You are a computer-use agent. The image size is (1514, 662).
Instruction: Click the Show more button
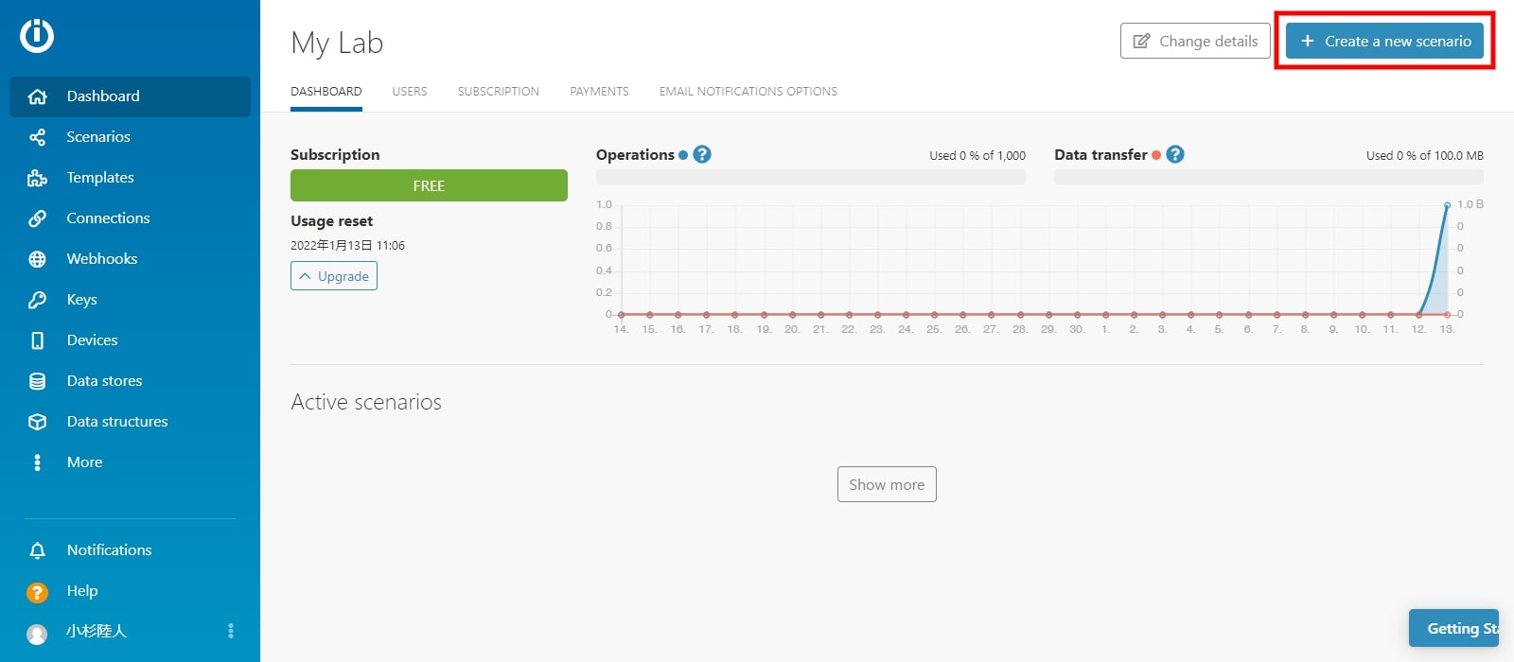pyautogui.click(x=887, y=484)
